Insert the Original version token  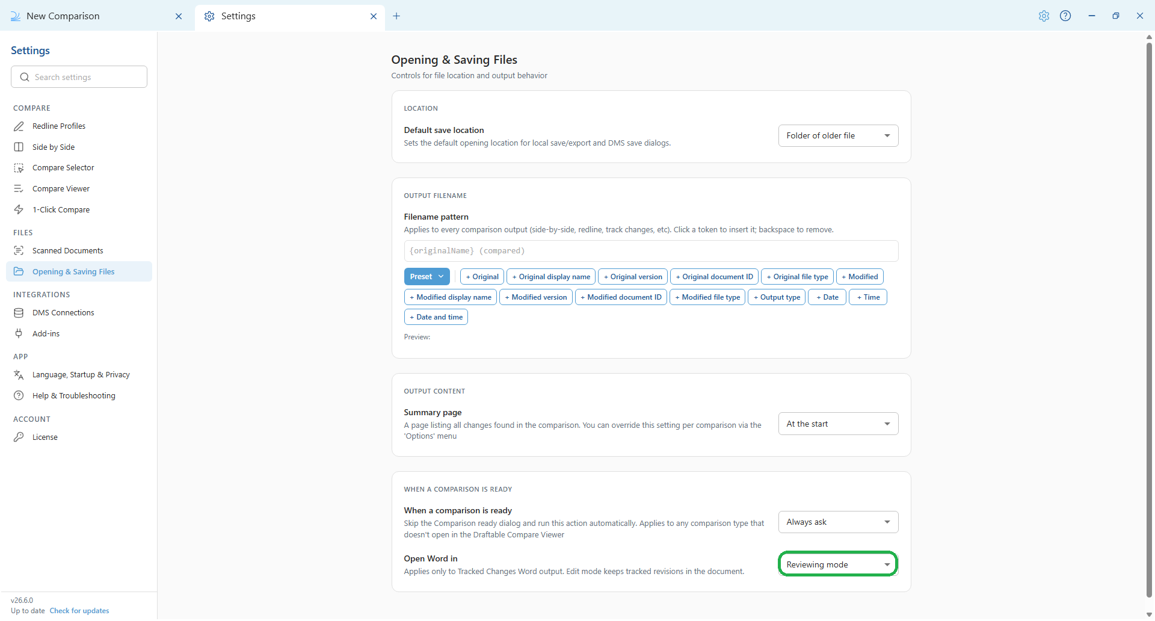click(633, 277)
